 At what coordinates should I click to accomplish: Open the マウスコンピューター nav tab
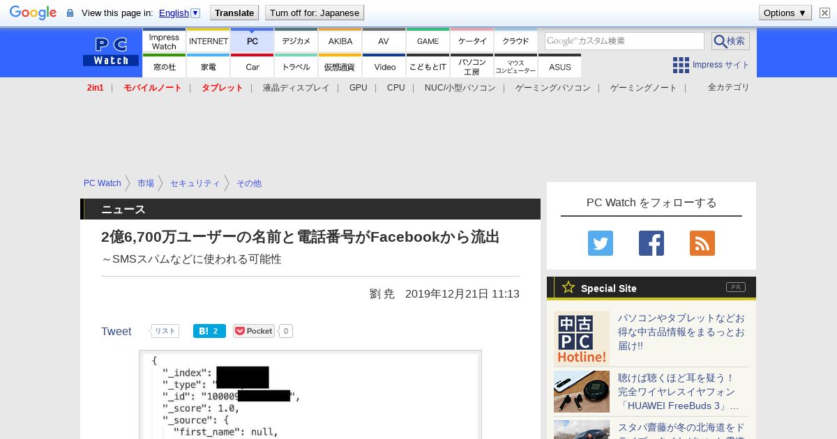(x=516, y=66)
